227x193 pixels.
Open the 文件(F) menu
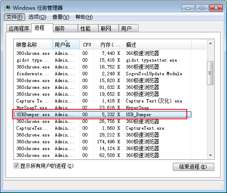coord(14,17)
